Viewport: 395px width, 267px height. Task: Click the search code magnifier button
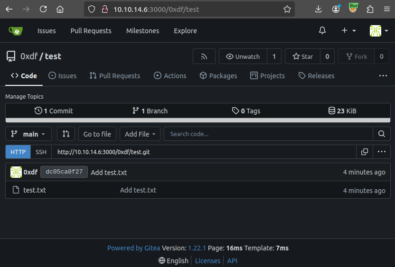pyautogui.click(x=381, y=134)
